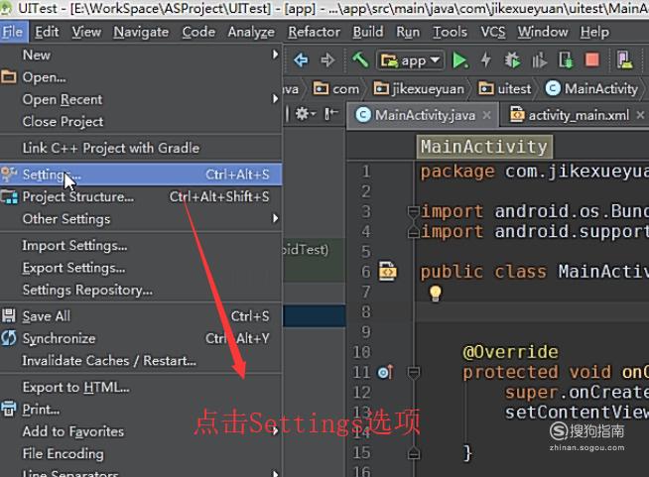Open Project Structure... menu entry
Image resolution: width=649 pixels, height=477 pixels.
click(x=141, y=196)
